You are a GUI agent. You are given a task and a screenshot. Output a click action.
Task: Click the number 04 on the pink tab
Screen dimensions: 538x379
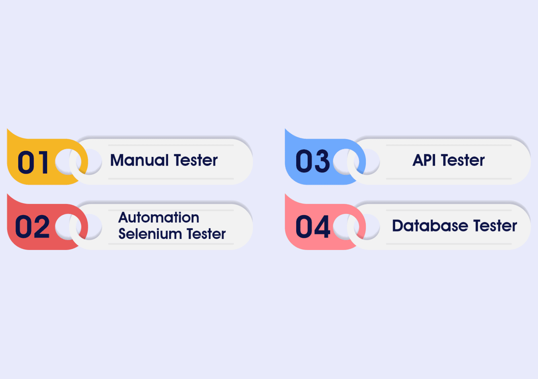point(312,227)
